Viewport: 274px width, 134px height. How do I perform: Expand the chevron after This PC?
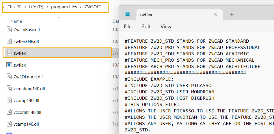click(25, 7)
